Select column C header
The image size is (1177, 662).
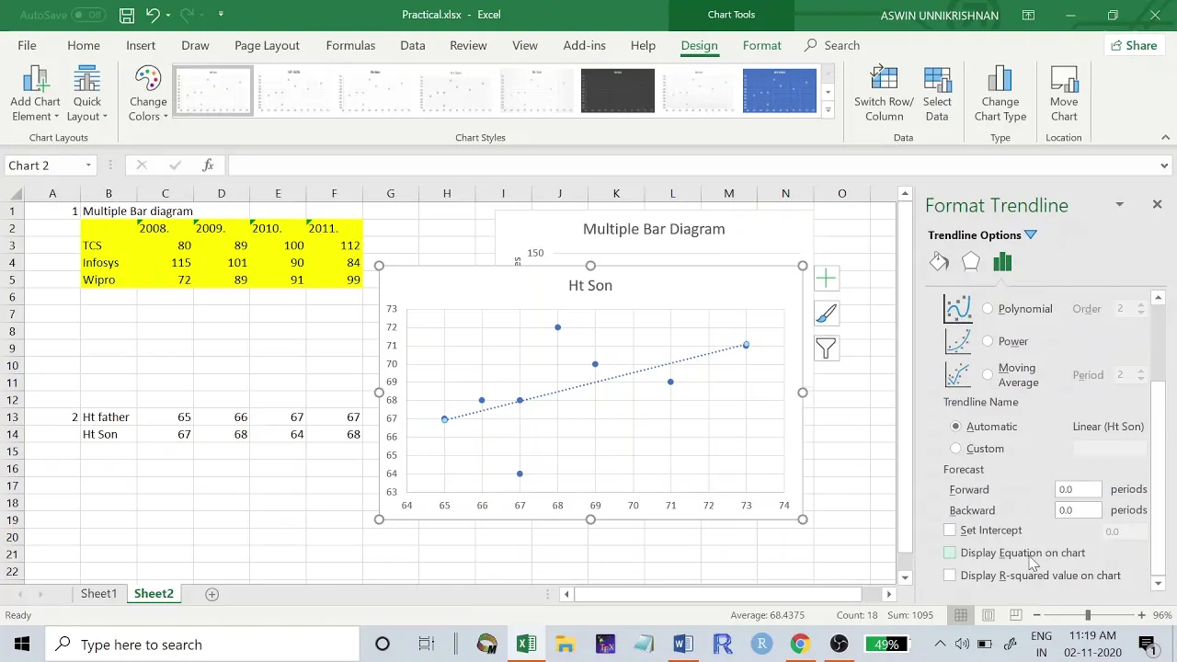[x=165, y=193]
